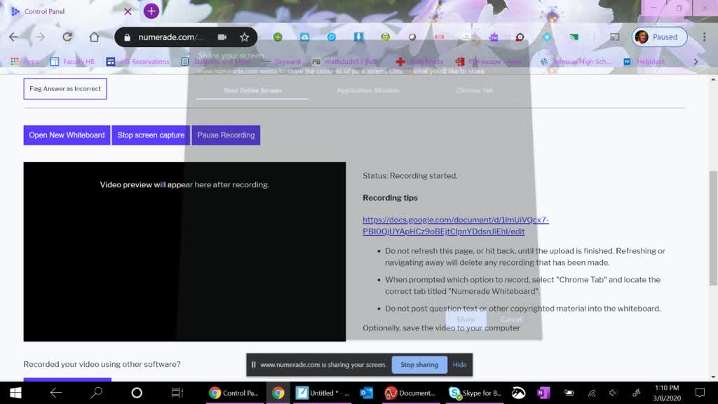This screenshot has width=718, height=404.
Task: Open the Google Docs recording tips link
Action: [455, 225]
